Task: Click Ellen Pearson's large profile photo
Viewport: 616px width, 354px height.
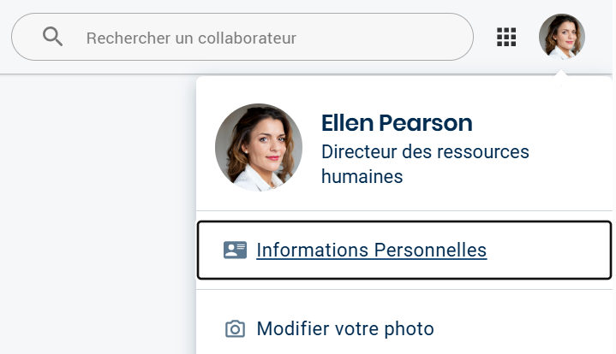Action: pyautogui.click(x=259, y=147)
